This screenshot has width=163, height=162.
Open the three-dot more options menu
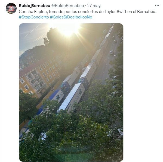coord(157,6)
